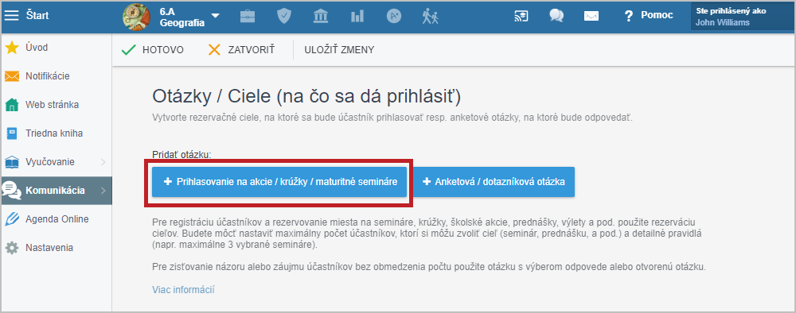Open the Viac informácií link
The image size is (796, 313).
(x=183, y=290)
